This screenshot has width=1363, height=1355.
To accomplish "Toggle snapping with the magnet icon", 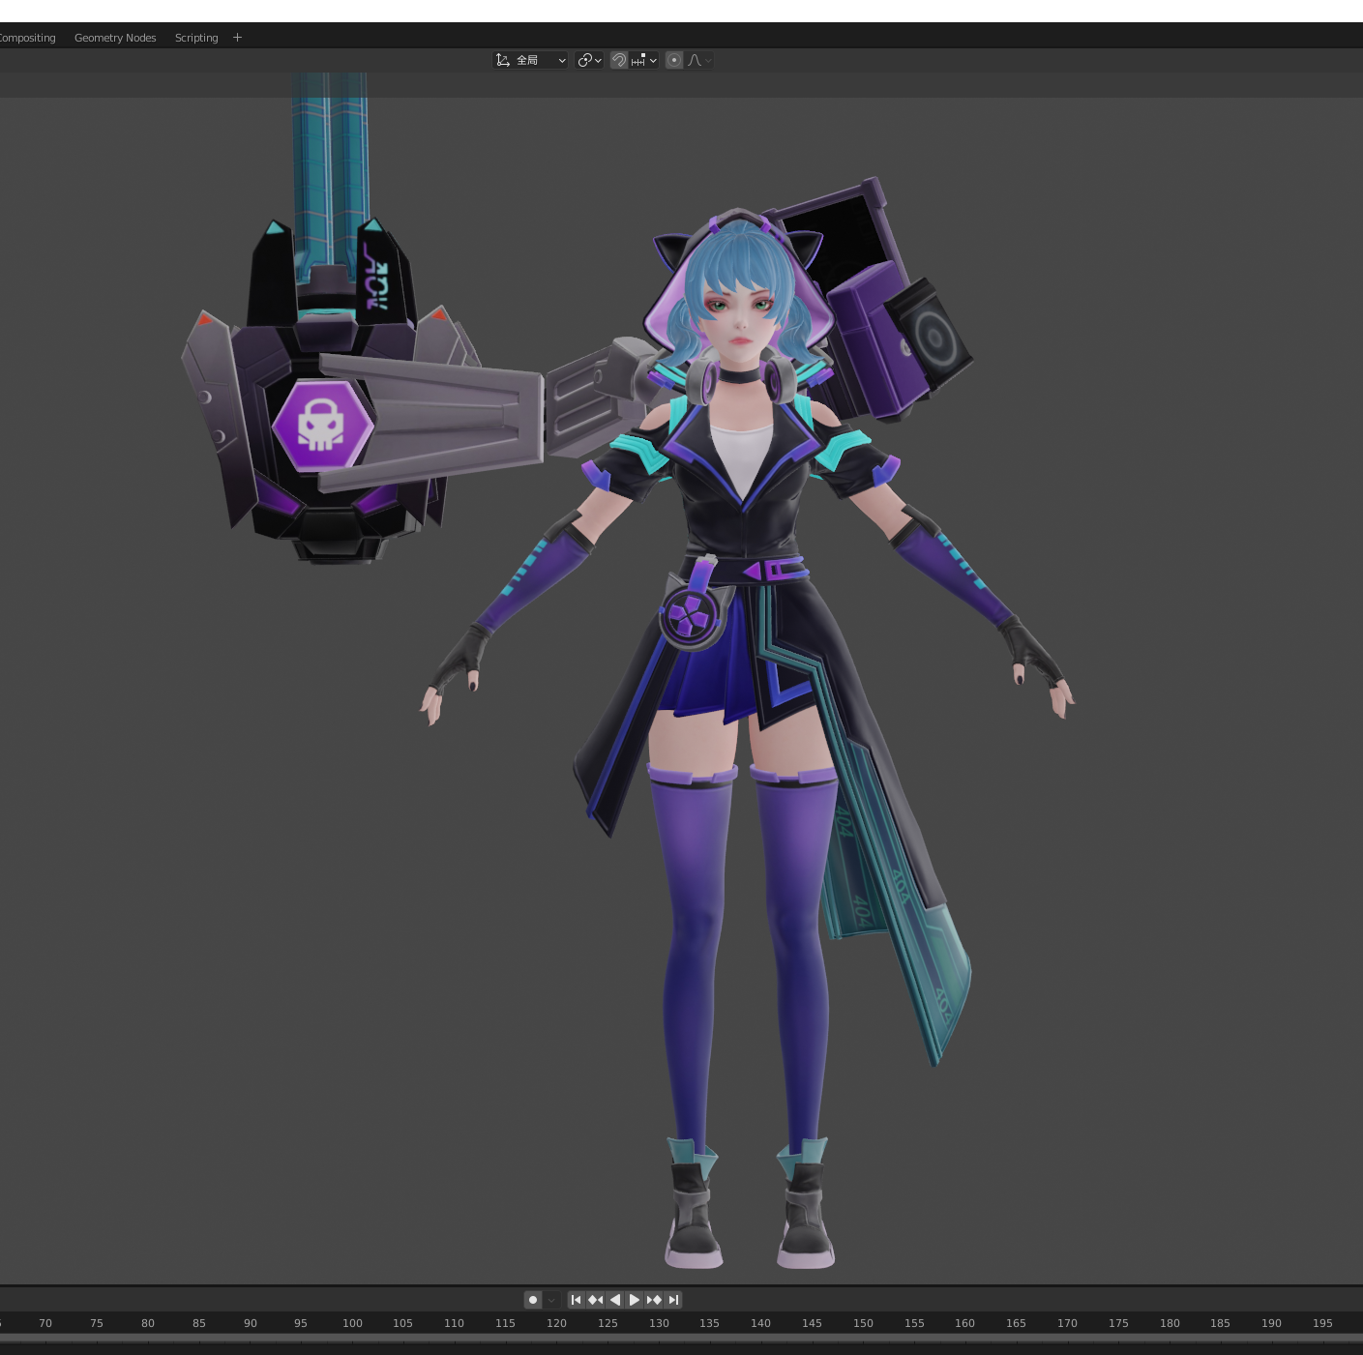I will pos(619,60).
